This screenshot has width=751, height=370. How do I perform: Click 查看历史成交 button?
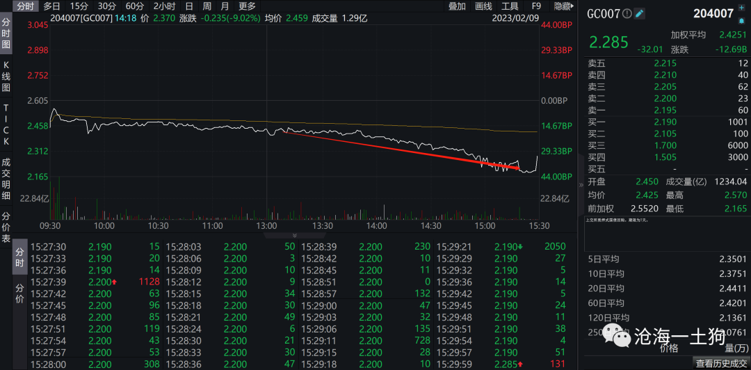coord(722,363)
